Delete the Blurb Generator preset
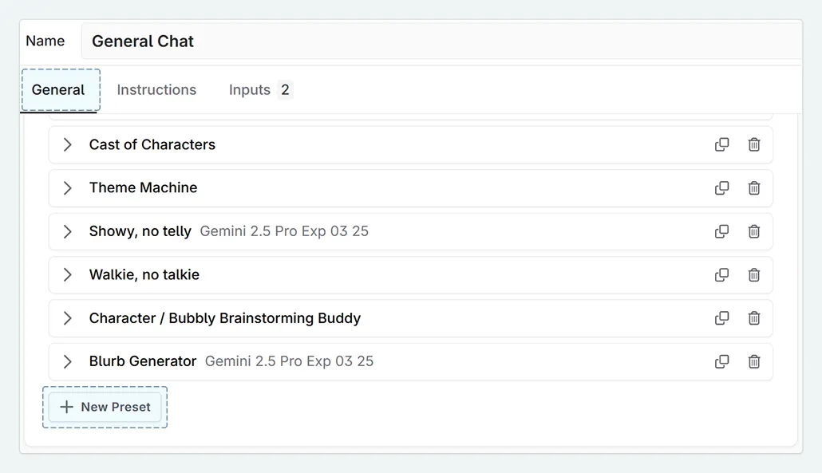The width and height of the screenshot is (822, 473). [x=754, y=361]
